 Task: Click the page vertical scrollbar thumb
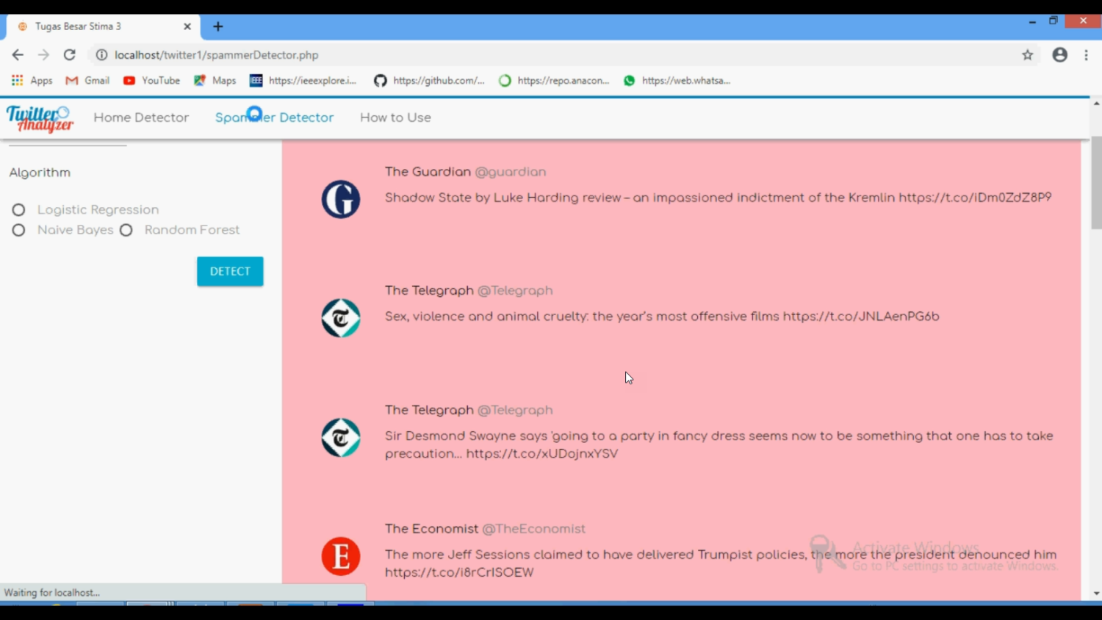(1095, 182)
